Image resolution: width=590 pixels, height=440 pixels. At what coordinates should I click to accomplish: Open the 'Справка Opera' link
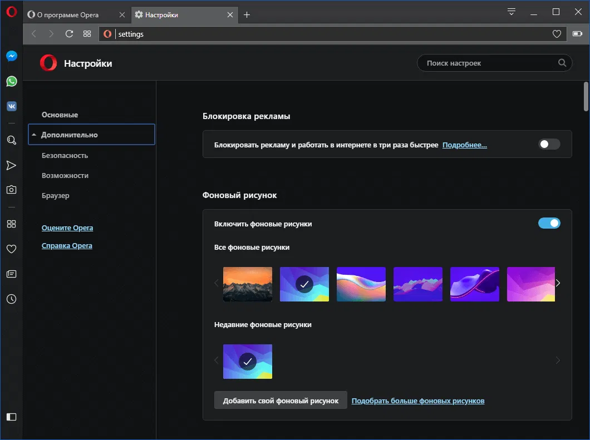(67, 245)
